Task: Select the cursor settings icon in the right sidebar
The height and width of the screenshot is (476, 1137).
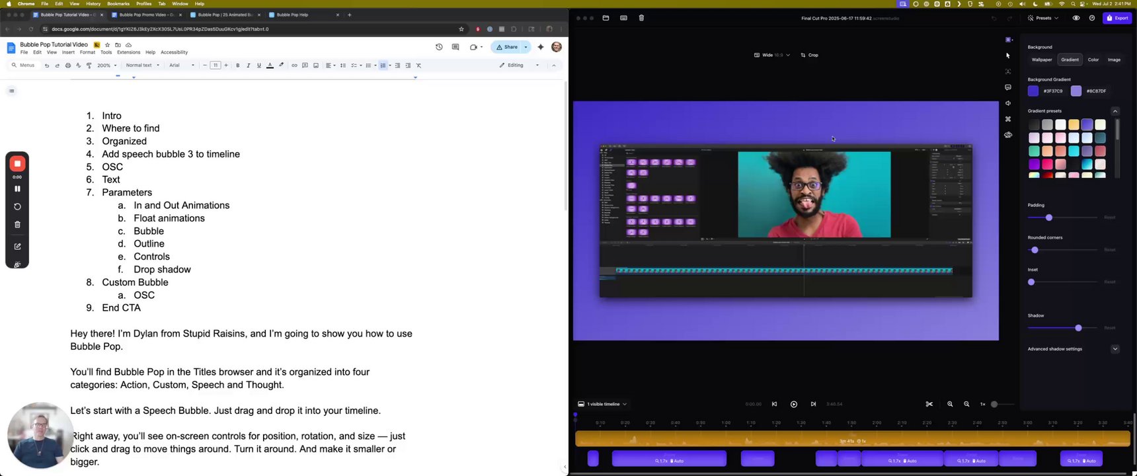Action: coord(1008,56)
